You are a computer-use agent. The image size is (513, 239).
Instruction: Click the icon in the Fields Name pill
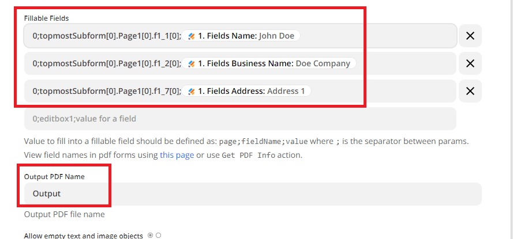(x=191, y=36)
